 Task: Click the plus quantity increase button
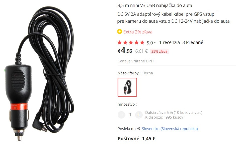click(139, 115)
